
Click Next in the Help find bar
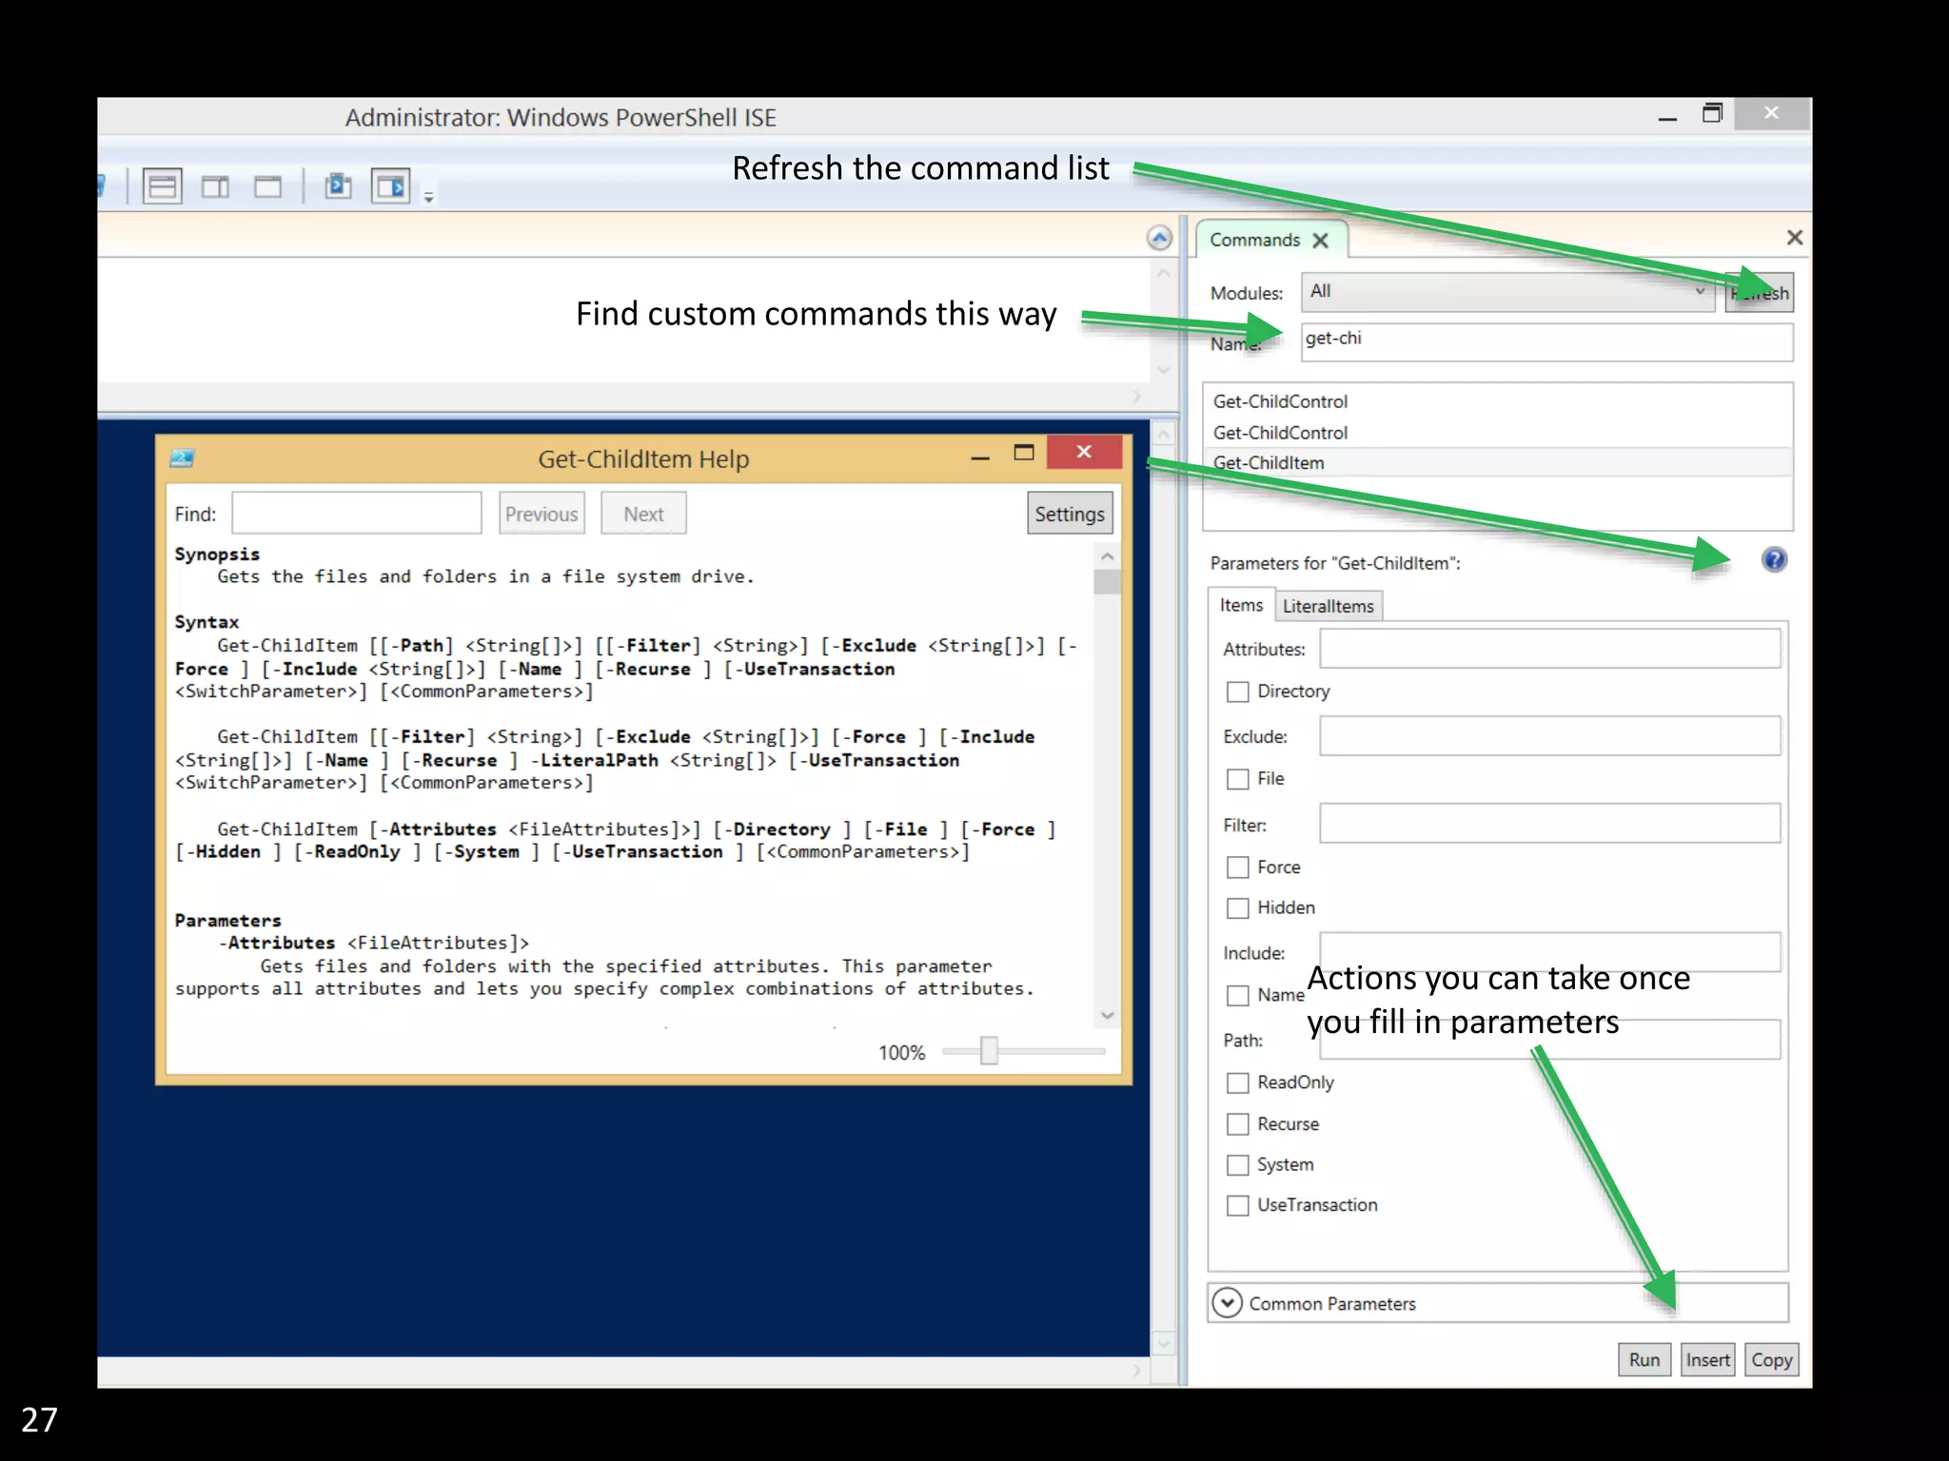pyautogui.click(x=643, y=514)
